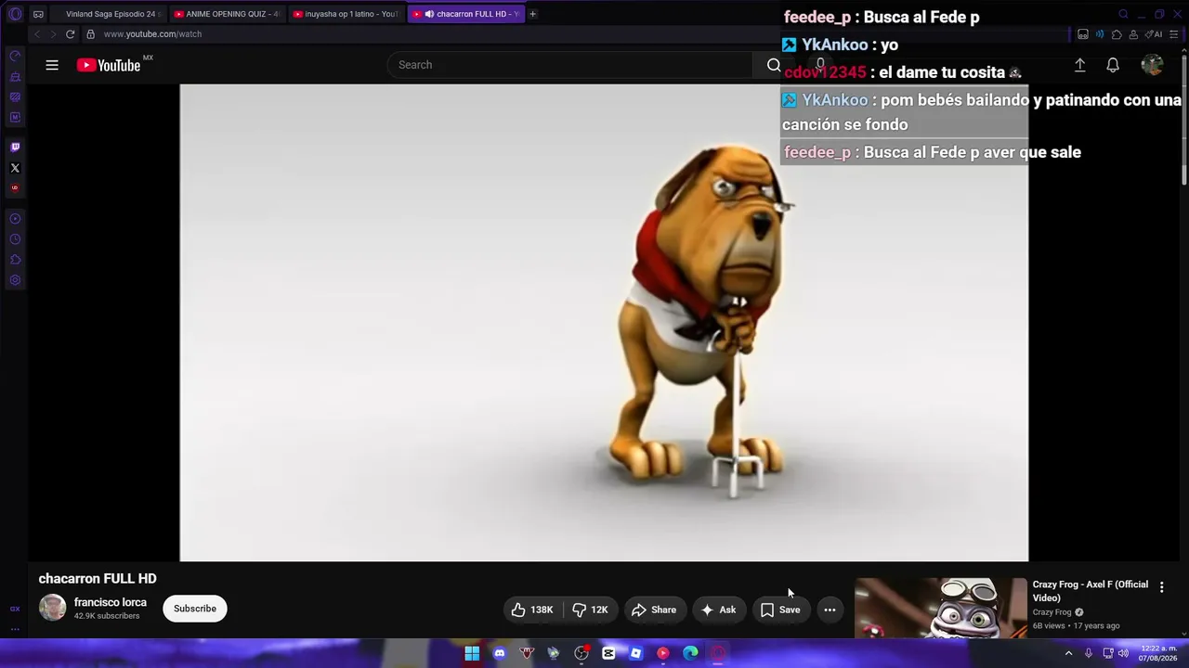This screenshot has width=1189, height=668.
Task: Share the chacarron video
Action: click(654, 610)
